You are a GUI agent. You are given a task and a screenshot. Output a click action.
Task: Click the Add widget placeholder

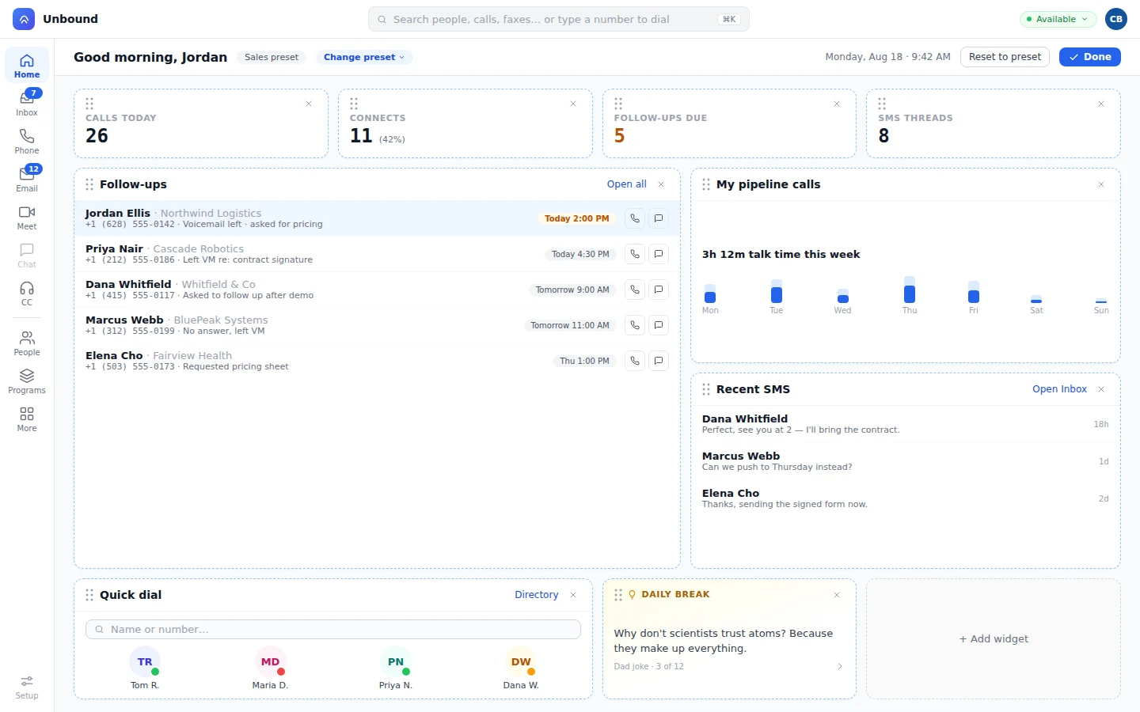click(994, 639)
